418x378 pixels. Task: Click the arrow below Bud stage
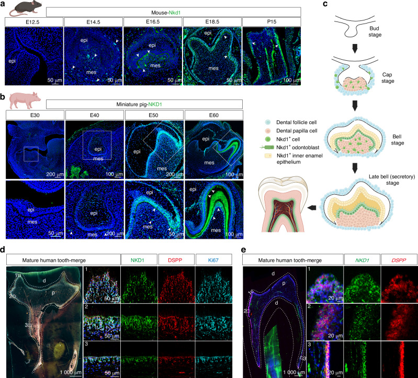(x=355, y=49)
